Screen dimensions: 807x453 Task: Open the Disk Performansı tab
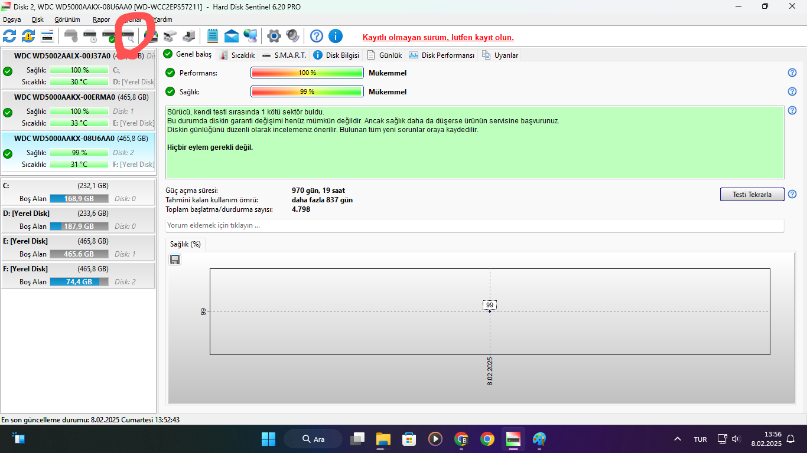pos(442,55)
